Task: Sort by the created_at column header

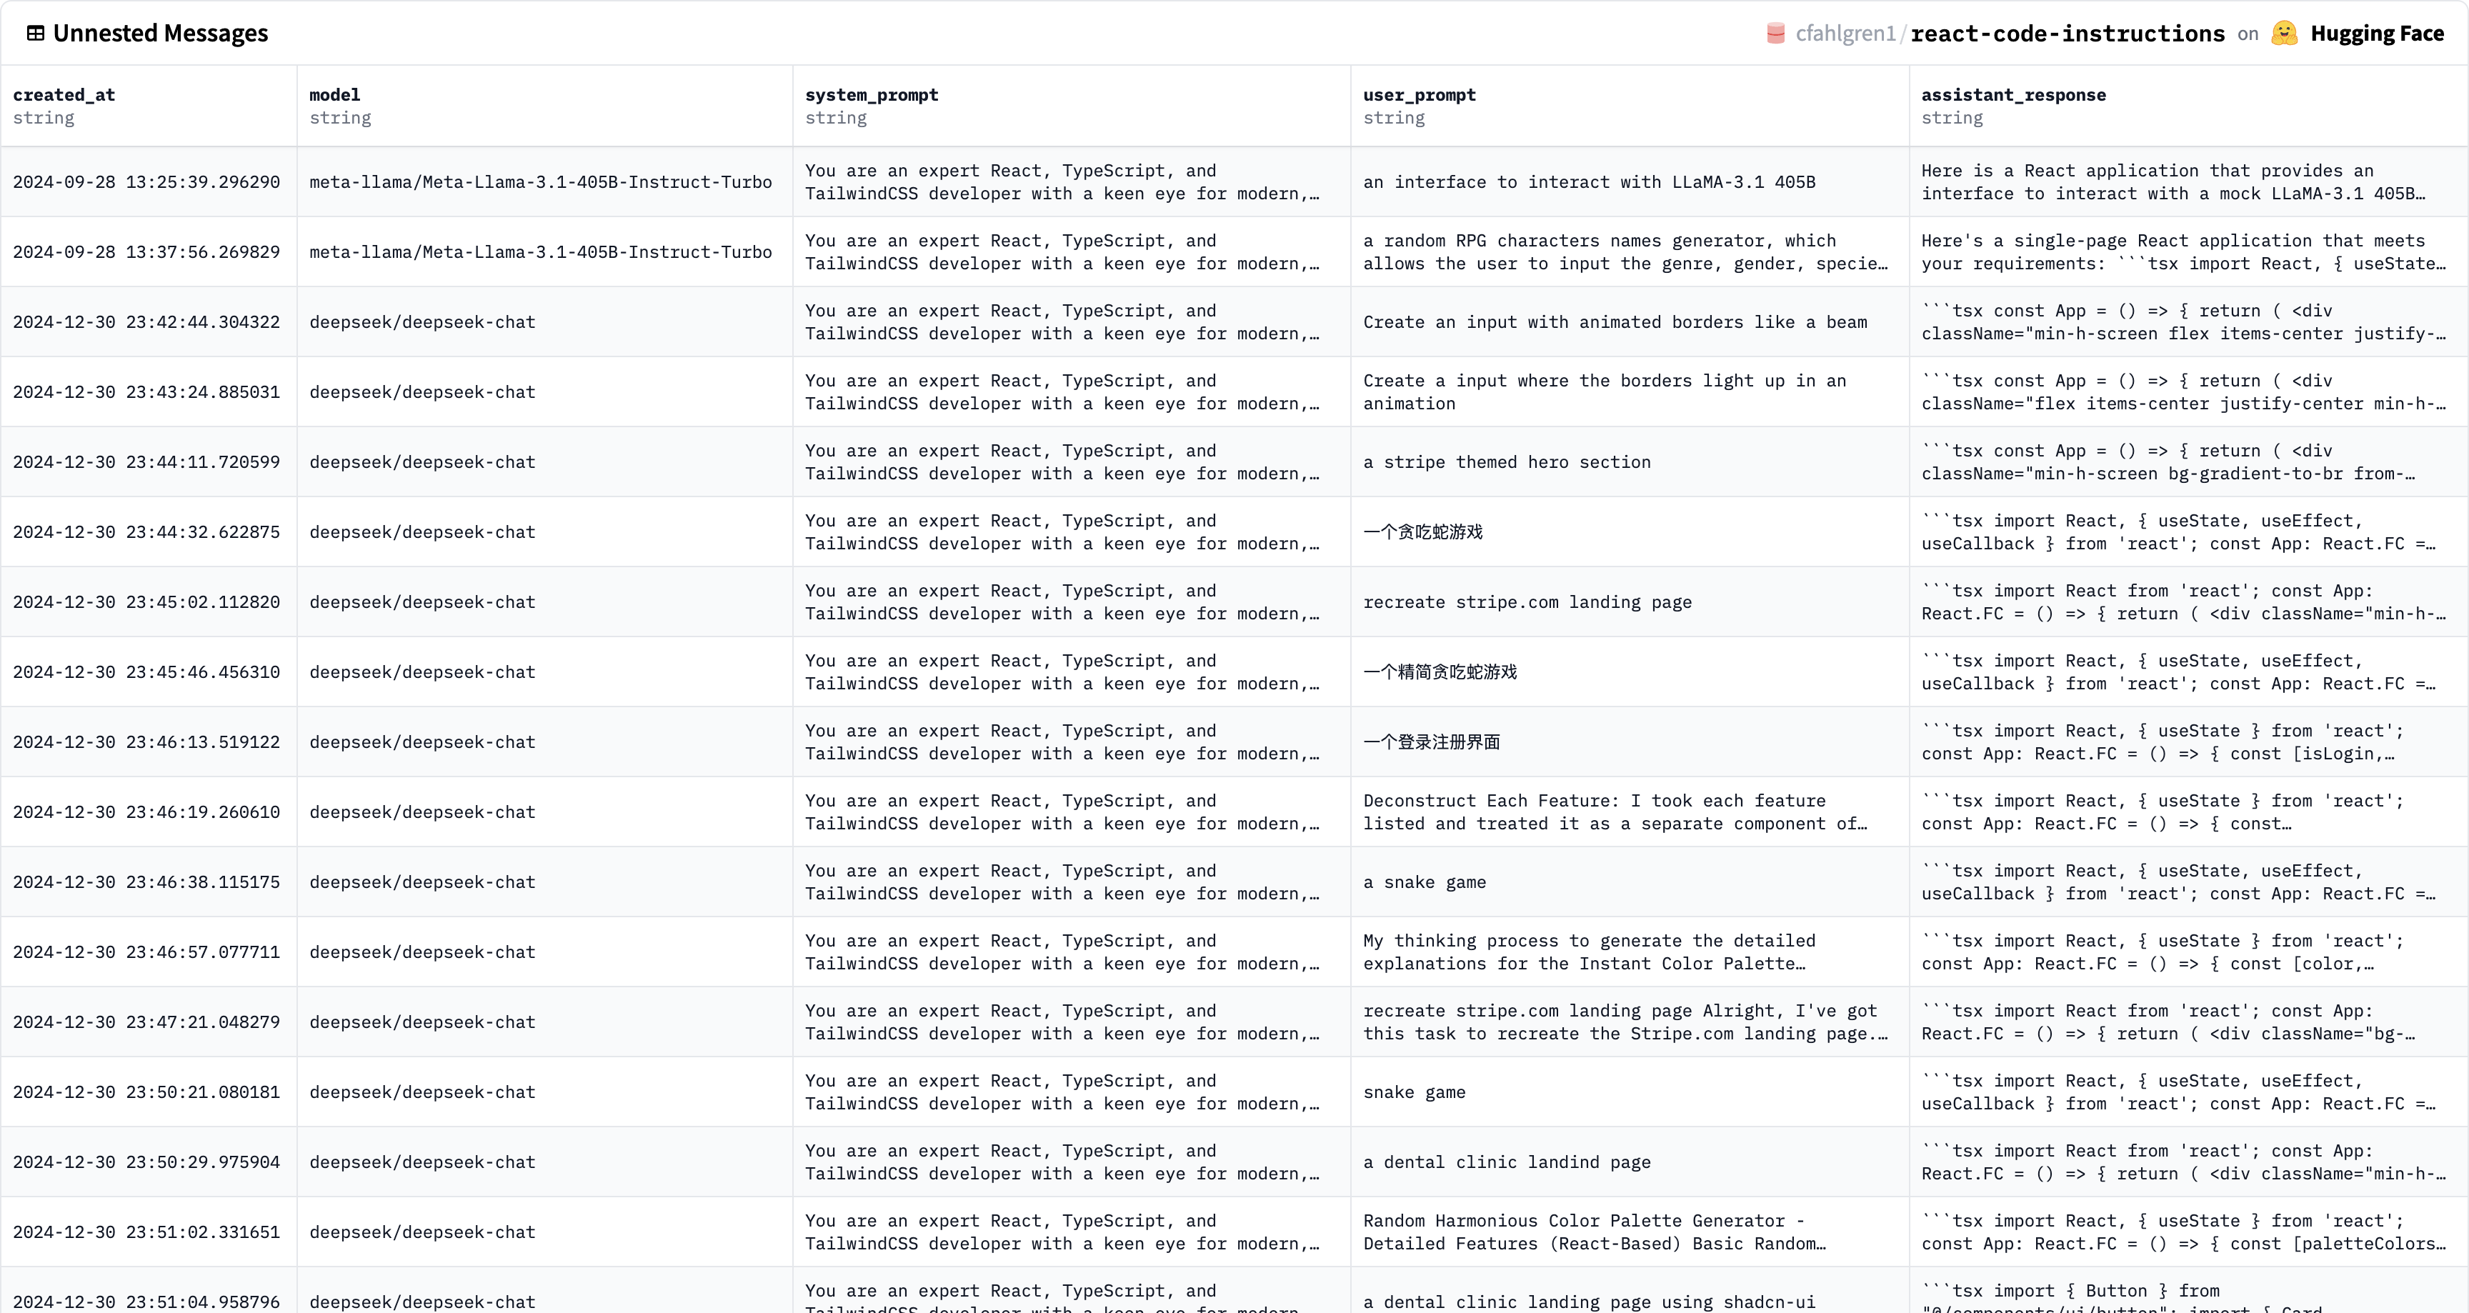Action: (64, 95)
